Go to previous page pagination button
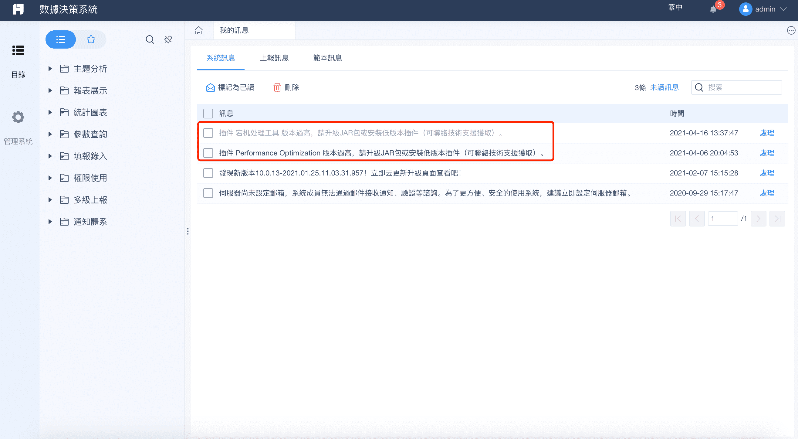798x439 pixels. (x=697, y=219)
